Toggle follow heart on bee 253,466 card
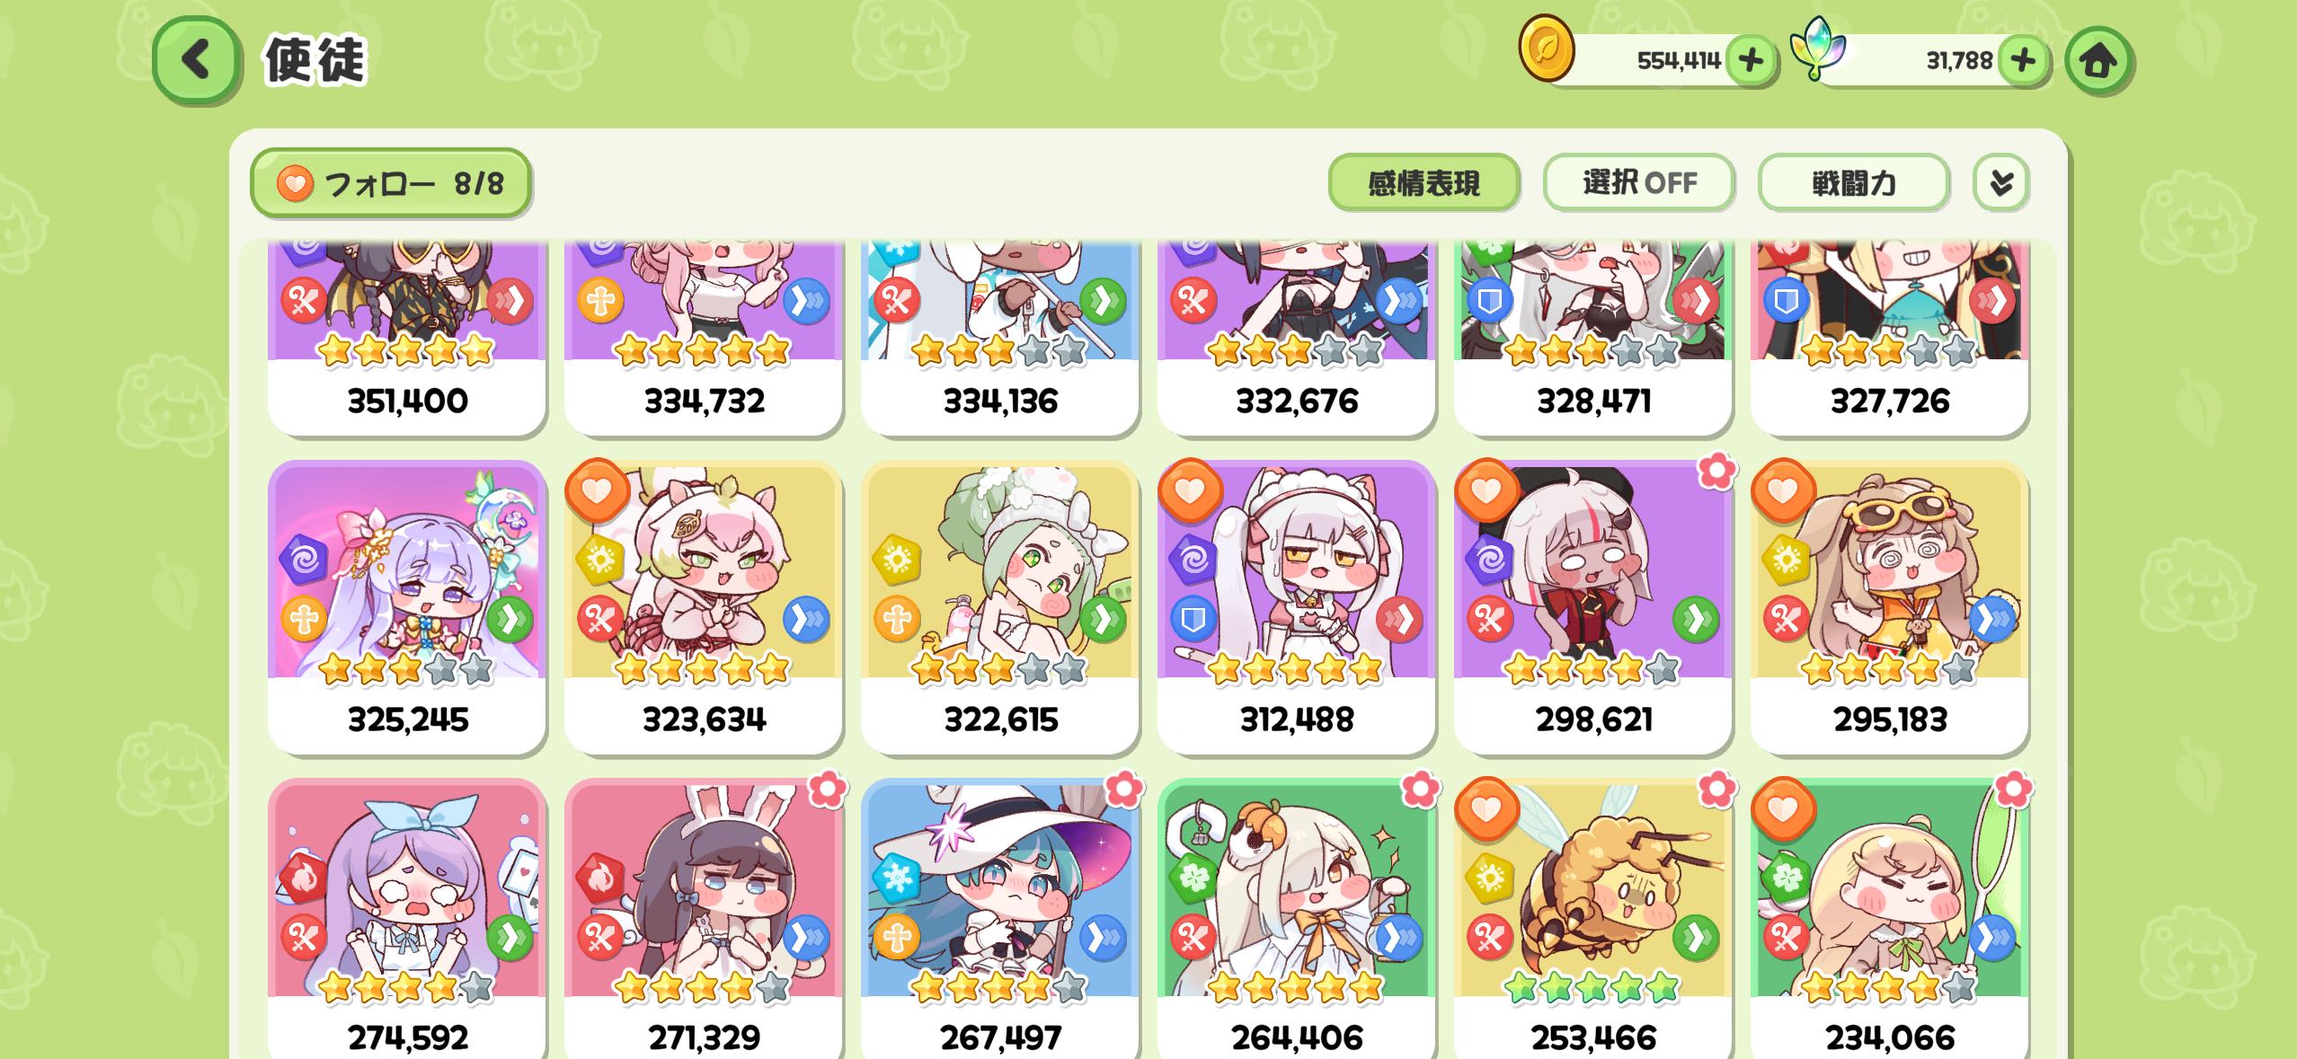Image resolution: width=2297 pixels, height=1059 pixels. [1486, 809]
